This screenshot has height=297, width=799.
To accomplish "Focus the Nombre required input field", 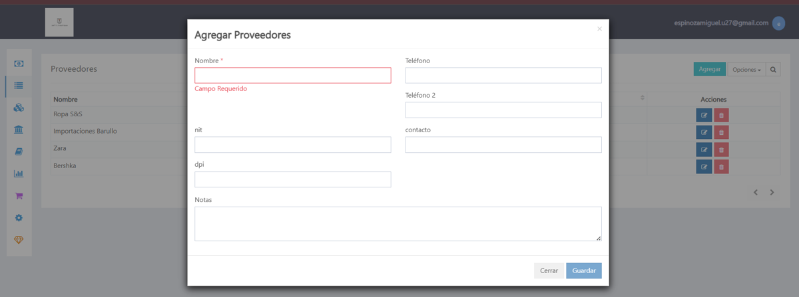I will click(293, 75).
